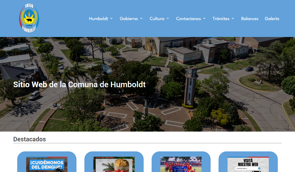295x172 pixels.
Task: Open the Humboldt navigation menu
Action: tap(98, 18)
